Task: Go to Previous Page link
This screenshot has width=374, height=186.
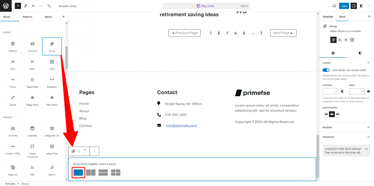Action: click(x=185, y=33)
